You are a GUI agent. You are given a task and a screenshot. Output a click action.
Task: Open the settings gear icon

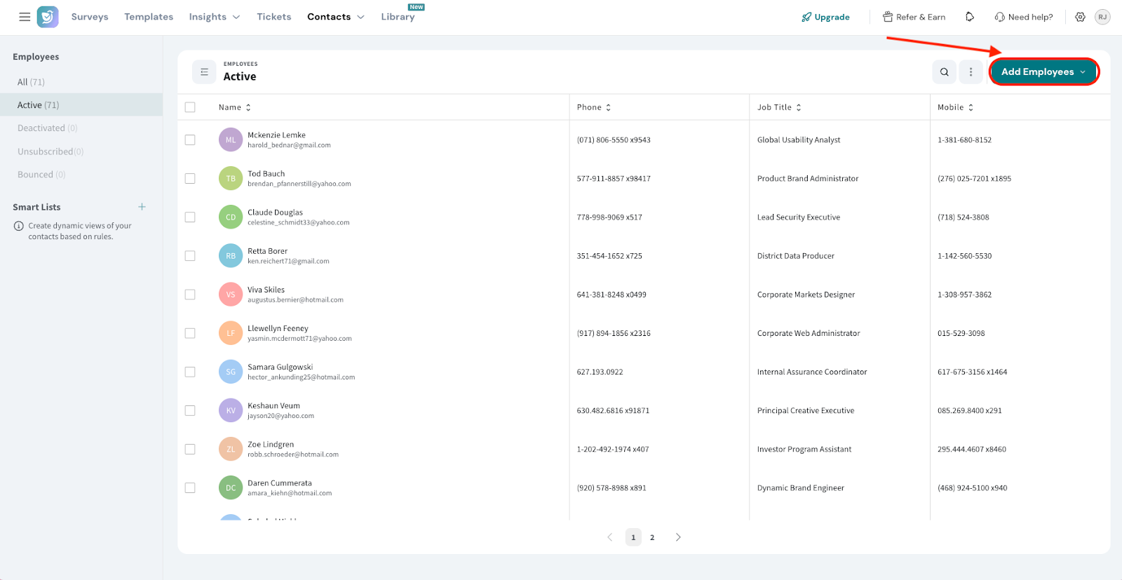1080,17
